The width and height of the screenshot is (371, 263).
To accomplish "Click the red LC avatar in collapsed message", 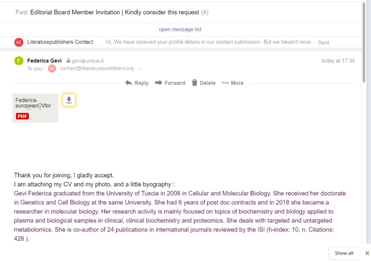I will (x=19, y=42).
